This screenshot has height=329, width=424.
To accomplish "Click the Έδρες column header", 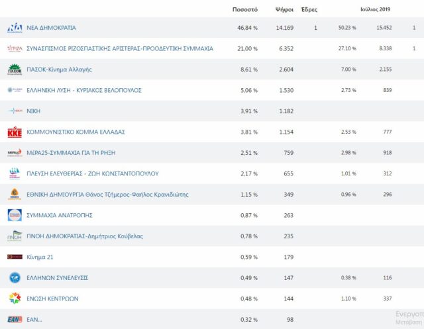I will click(x=309, y=10).
